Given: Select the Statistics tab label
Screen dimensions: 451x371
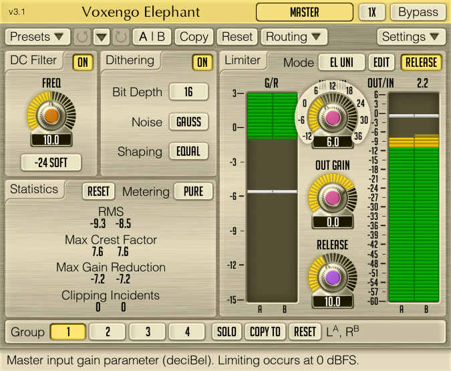Looking at the screenshot, I should (x=34, y=189).
